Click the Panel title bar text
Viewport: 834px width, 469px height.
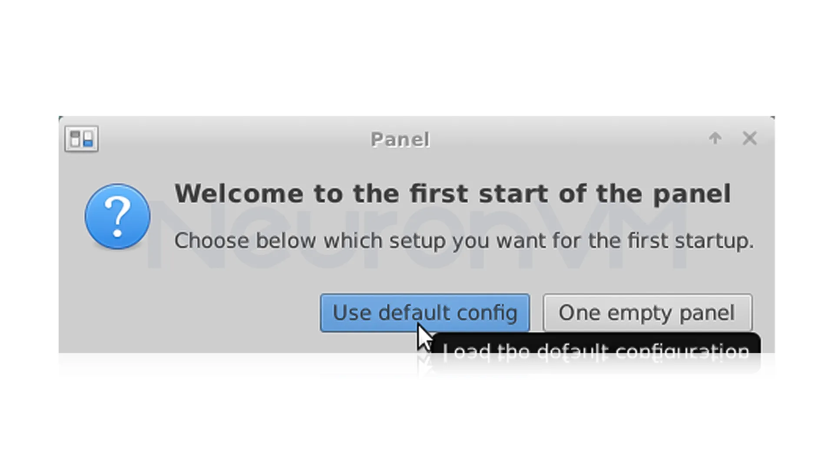point(400,140)
